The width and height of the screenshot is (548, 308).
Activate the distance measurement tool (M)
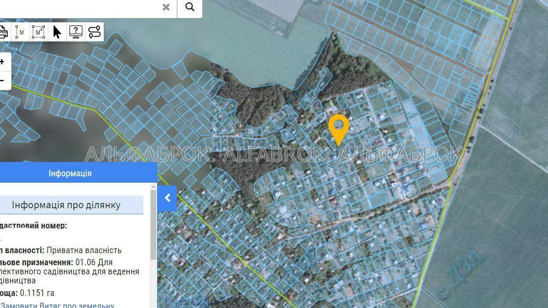(20, 32)
